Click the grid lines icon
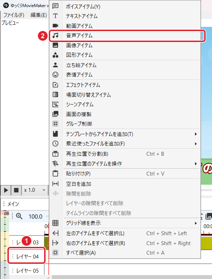212x279 pixels. coord(55,223)
